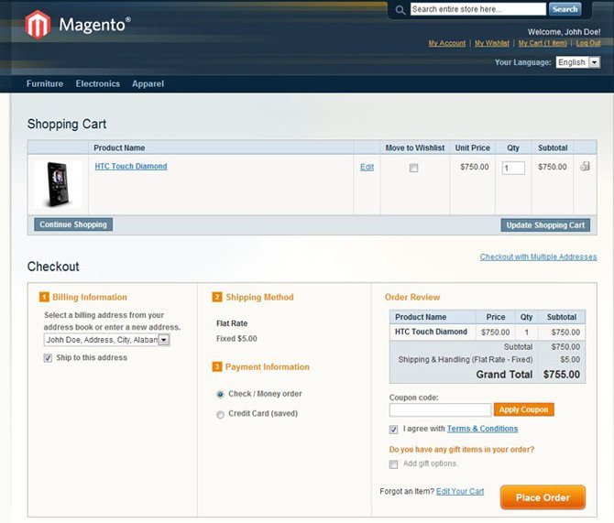Click the Grand Total $755.00 value
This screenshot has height=523, width=614.
[x=562, y=375]
